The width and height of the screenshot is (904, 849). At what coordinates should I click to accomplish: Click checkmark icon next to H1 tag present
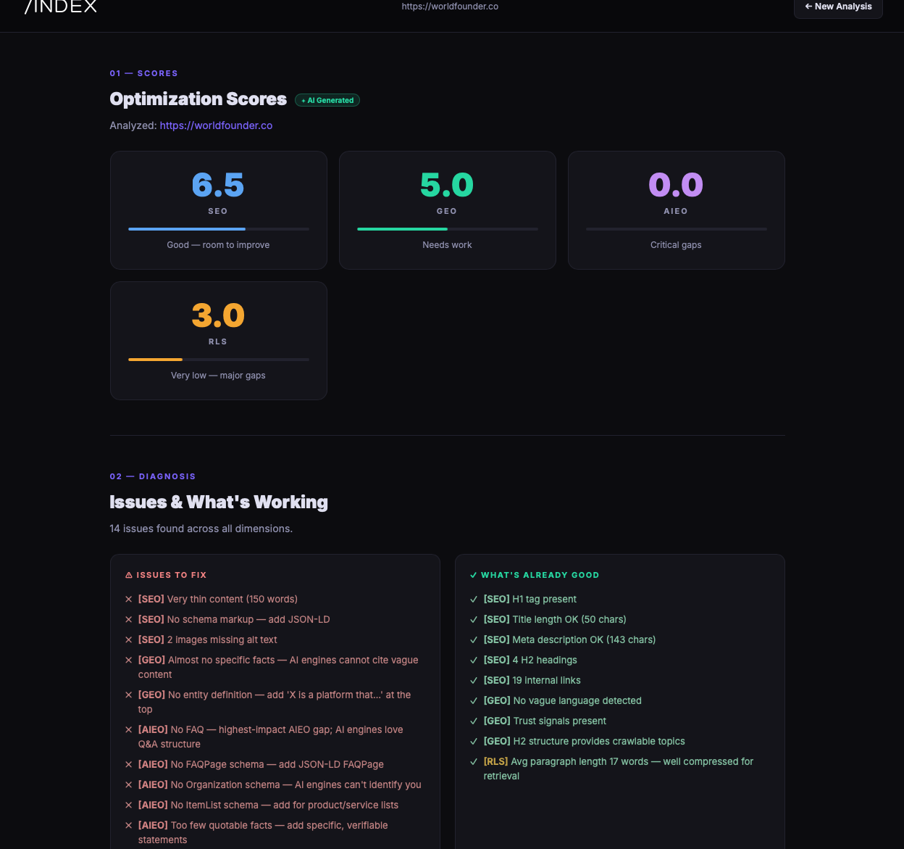pos(474,600)
